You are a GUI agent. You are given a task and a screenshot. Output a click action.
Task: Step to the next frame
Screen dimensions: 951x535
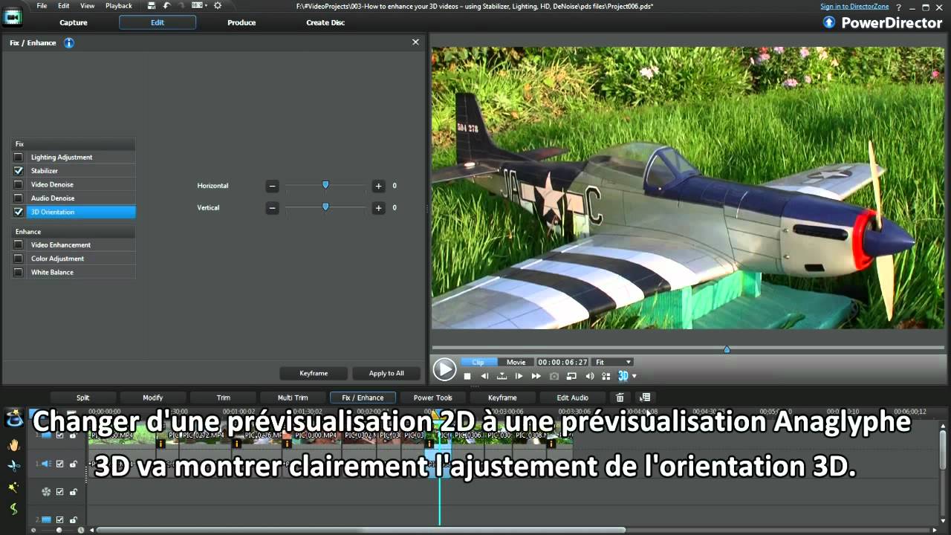519,376
